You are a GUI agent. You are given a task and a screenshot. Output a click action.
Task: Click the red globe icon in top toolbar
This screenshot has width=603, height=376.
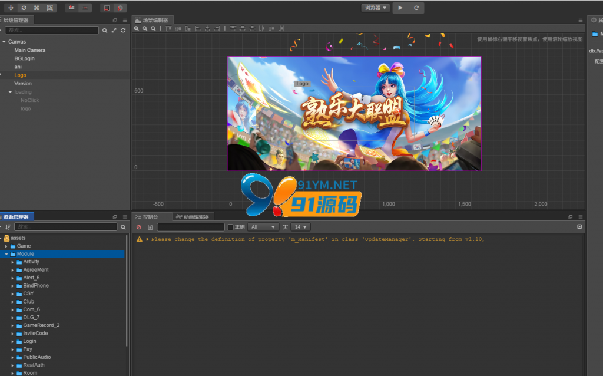[x=120, y=8]
